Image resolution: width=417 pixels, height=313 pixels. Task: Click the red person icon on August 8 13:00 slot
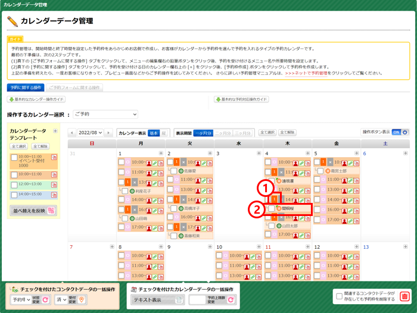coord(149,277)
